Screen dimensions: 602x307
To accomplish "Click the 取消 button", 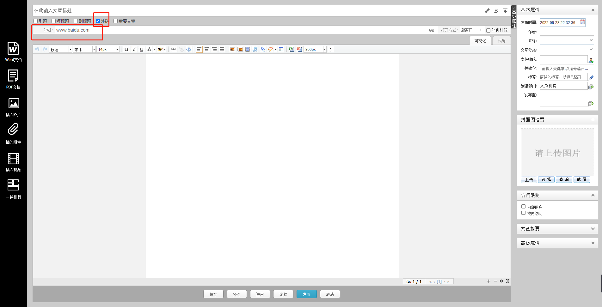I will pos(330,294).
